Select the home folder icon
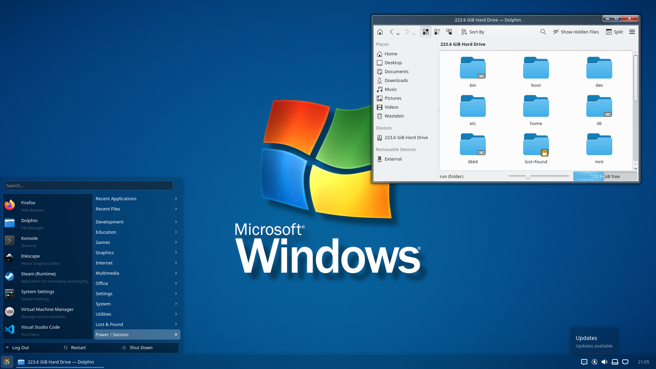The width and height of the screenshot is (656, 369). pyautogui.click(x=536, y=106)
